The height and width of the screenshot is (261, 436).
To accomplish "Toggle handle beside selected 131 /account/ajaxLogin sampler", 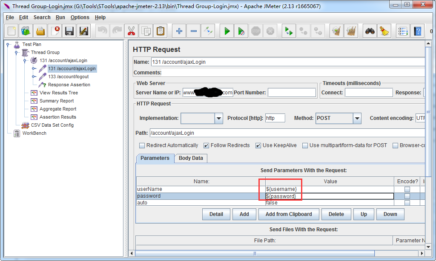I will coord(34,68).
